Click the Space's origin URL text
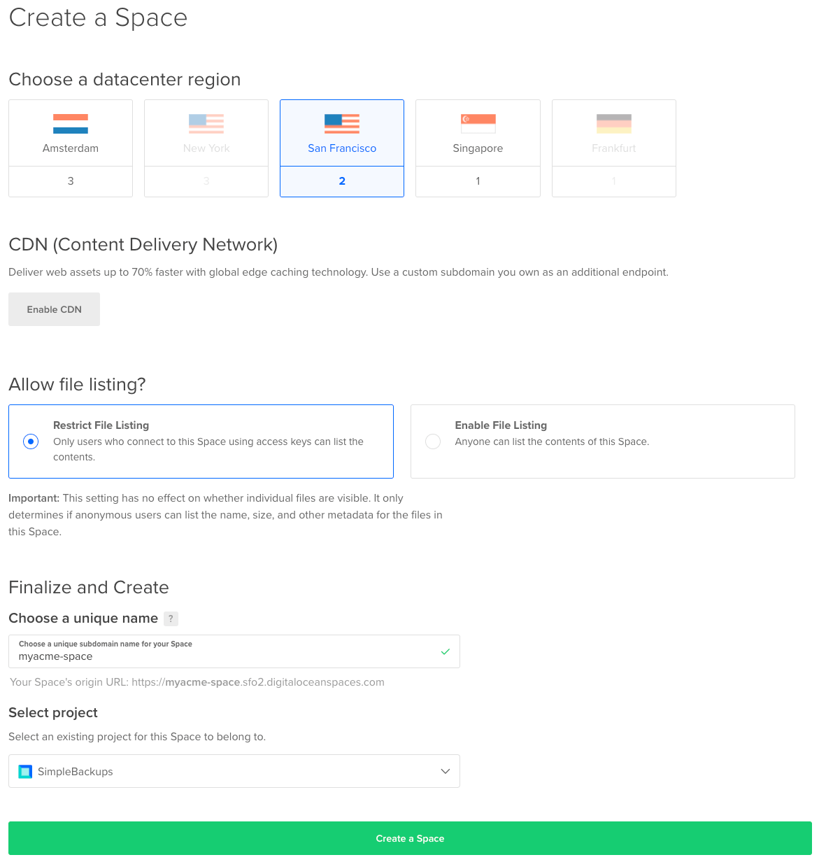Screen dimensions: 819x862 click(x=196, y=681)
